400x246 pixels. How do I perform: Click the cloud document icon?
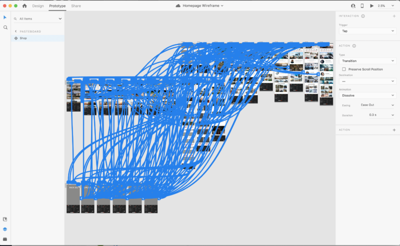(178, 6)
